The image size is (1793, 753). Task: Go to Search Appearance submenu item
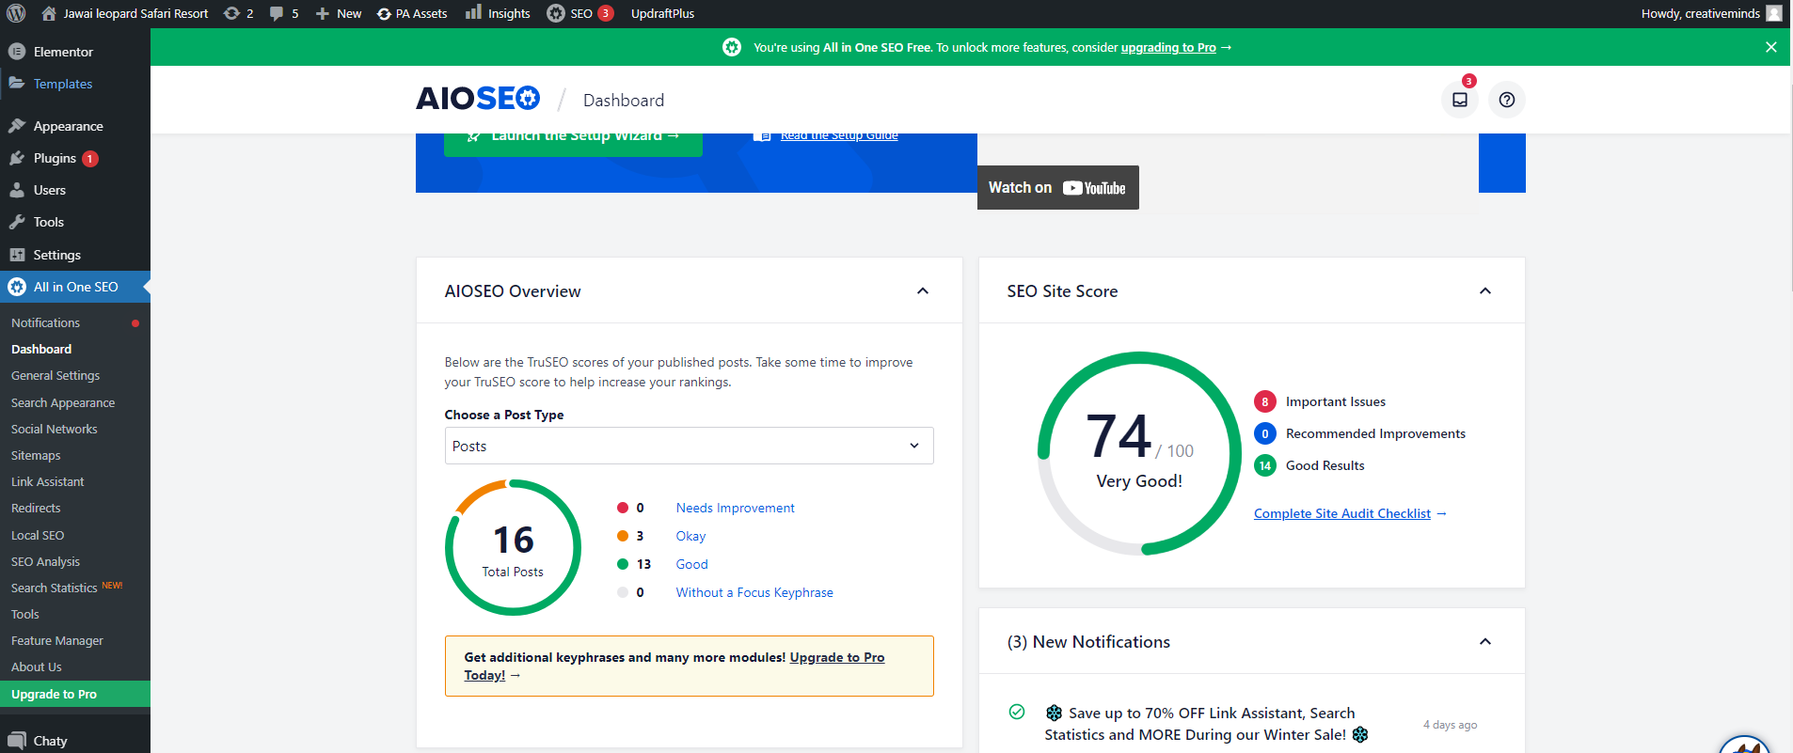coord(63,402)
